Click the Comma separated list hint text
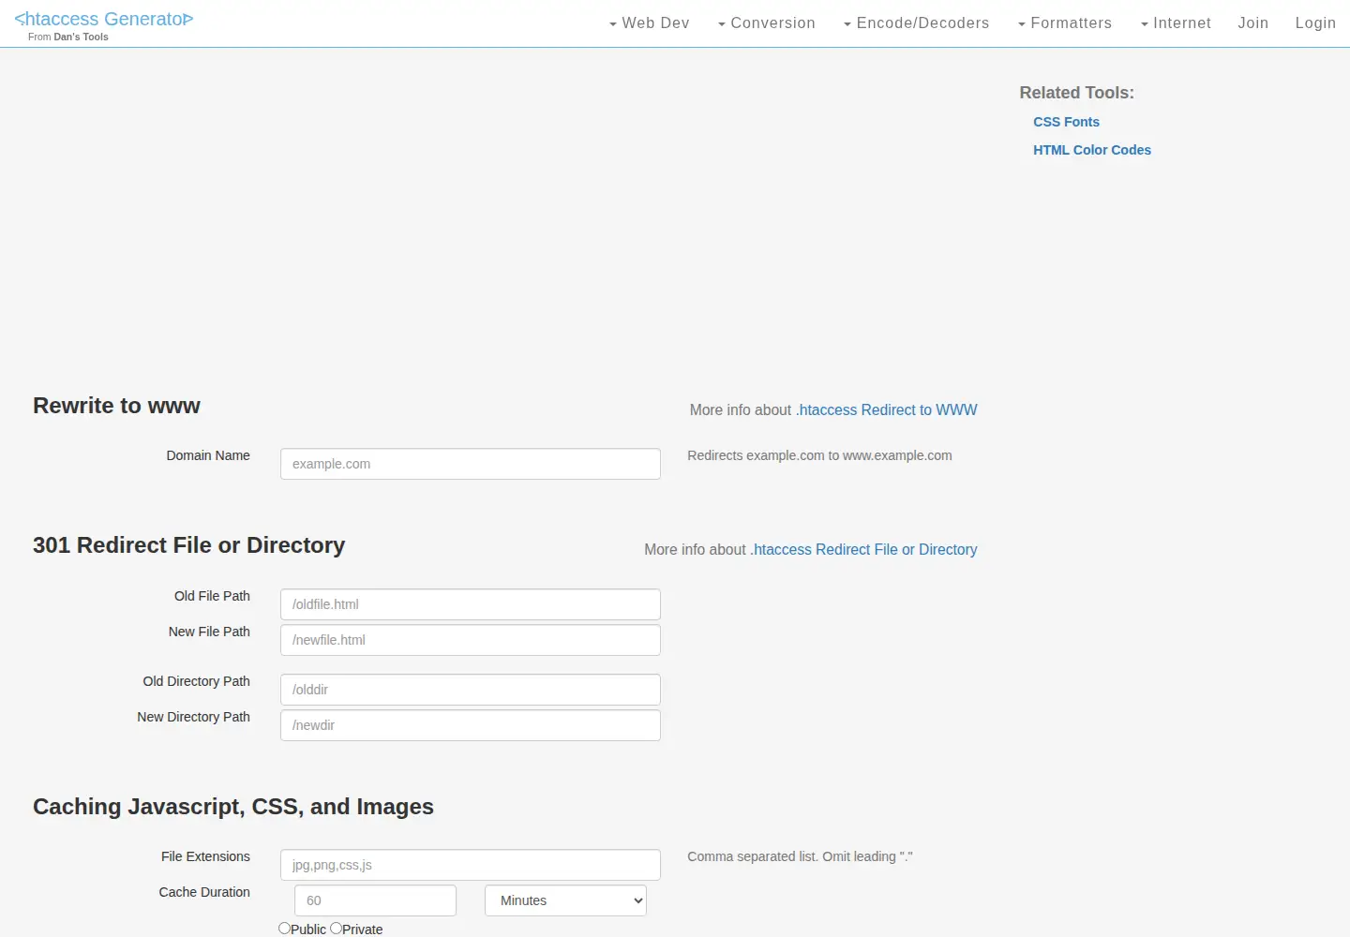This screenshot has width=1350, height=937. coord(800,856)
